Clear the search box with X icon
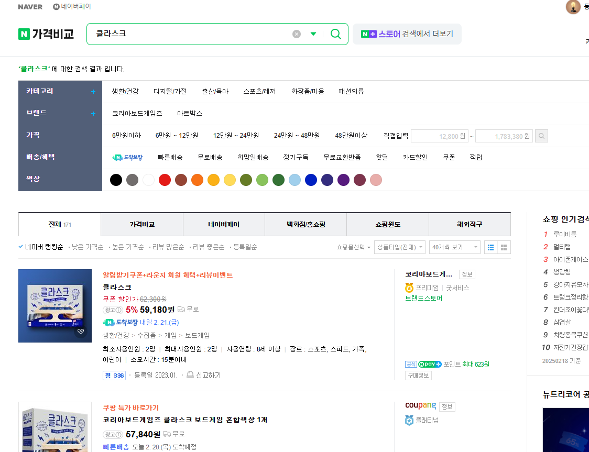The image size is (589, 452). (297, 34)
